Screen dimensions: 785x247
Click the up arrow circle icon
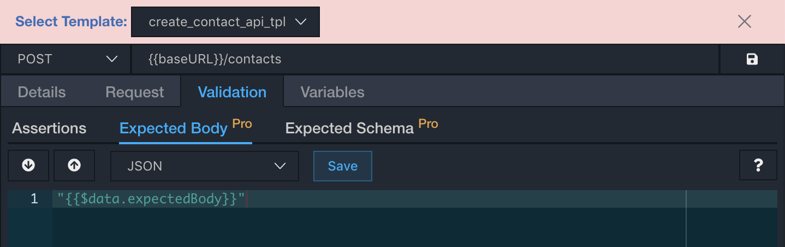click(74, 166)
